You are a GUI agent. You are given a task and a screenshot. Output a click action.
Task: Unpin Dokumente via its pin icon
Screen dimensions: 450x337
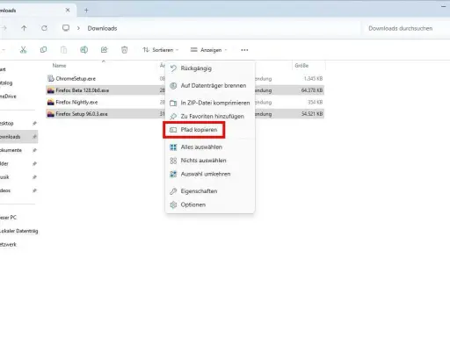[34, 150]
